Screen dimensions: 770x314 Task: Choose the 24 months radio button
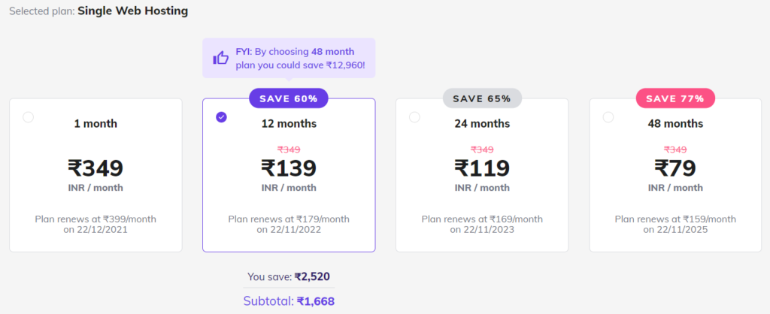[x=414, y=117]
